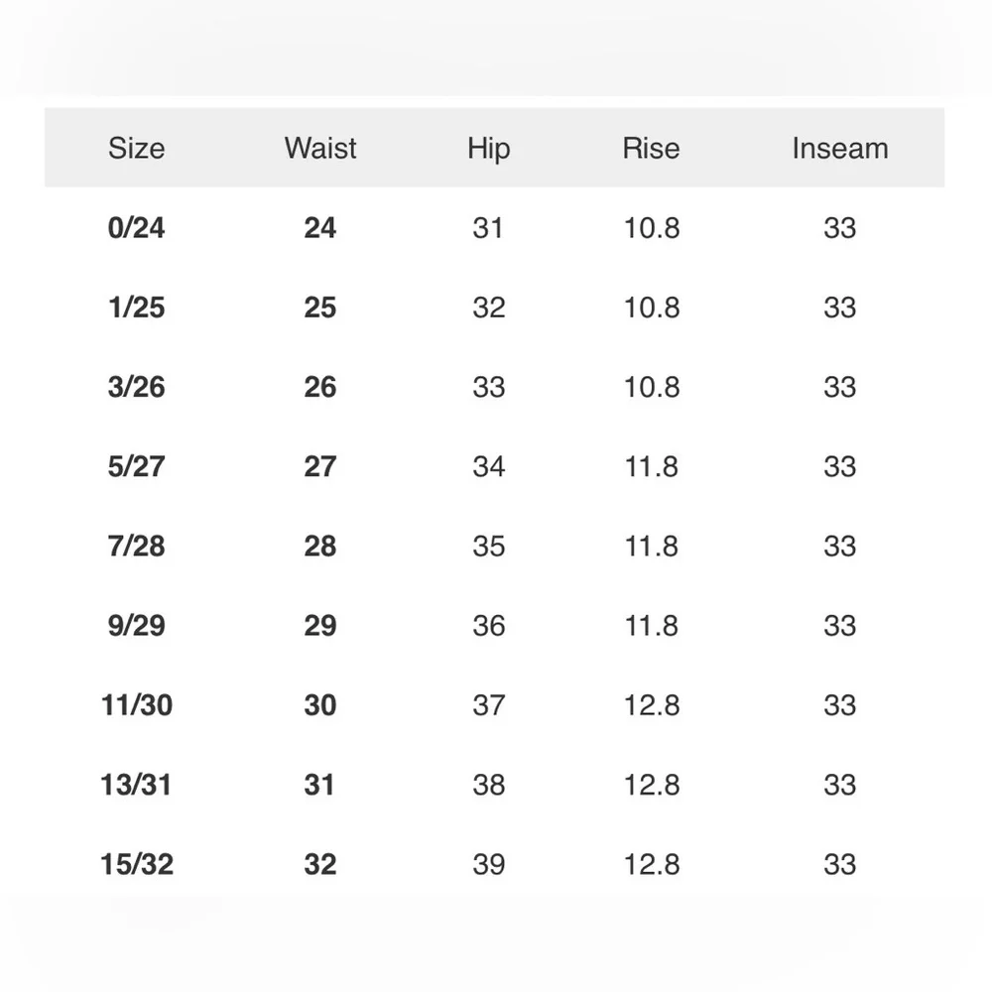Click the Waist column header
992x992 pixels.
[320, 148]
